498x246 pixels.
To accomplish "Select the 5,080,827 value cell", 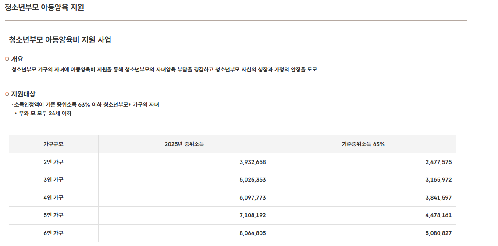I will point(438,233).
